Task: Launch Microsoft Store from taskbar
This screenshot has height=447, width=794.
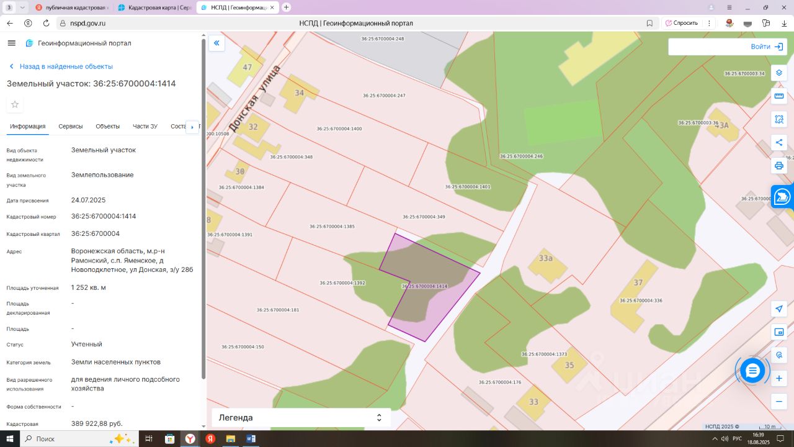Action: pyautogui.click(x=169, y=439)
